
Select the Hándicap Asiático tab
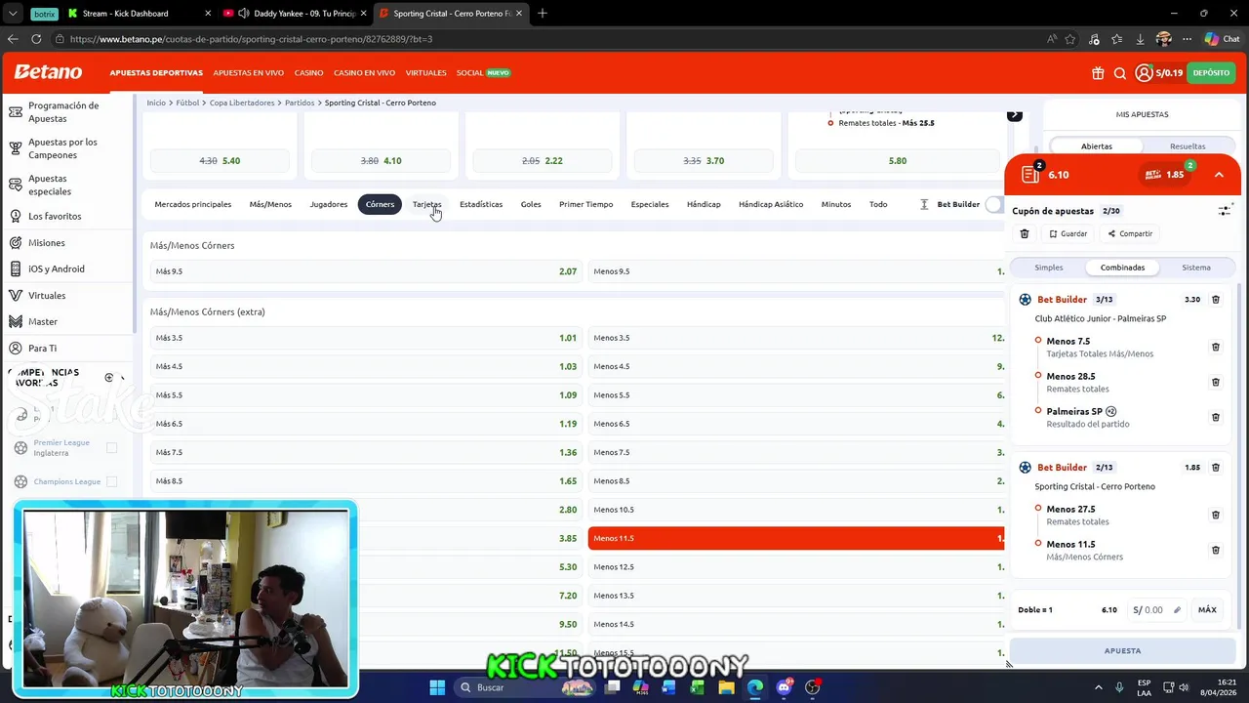tap(771, 204)
